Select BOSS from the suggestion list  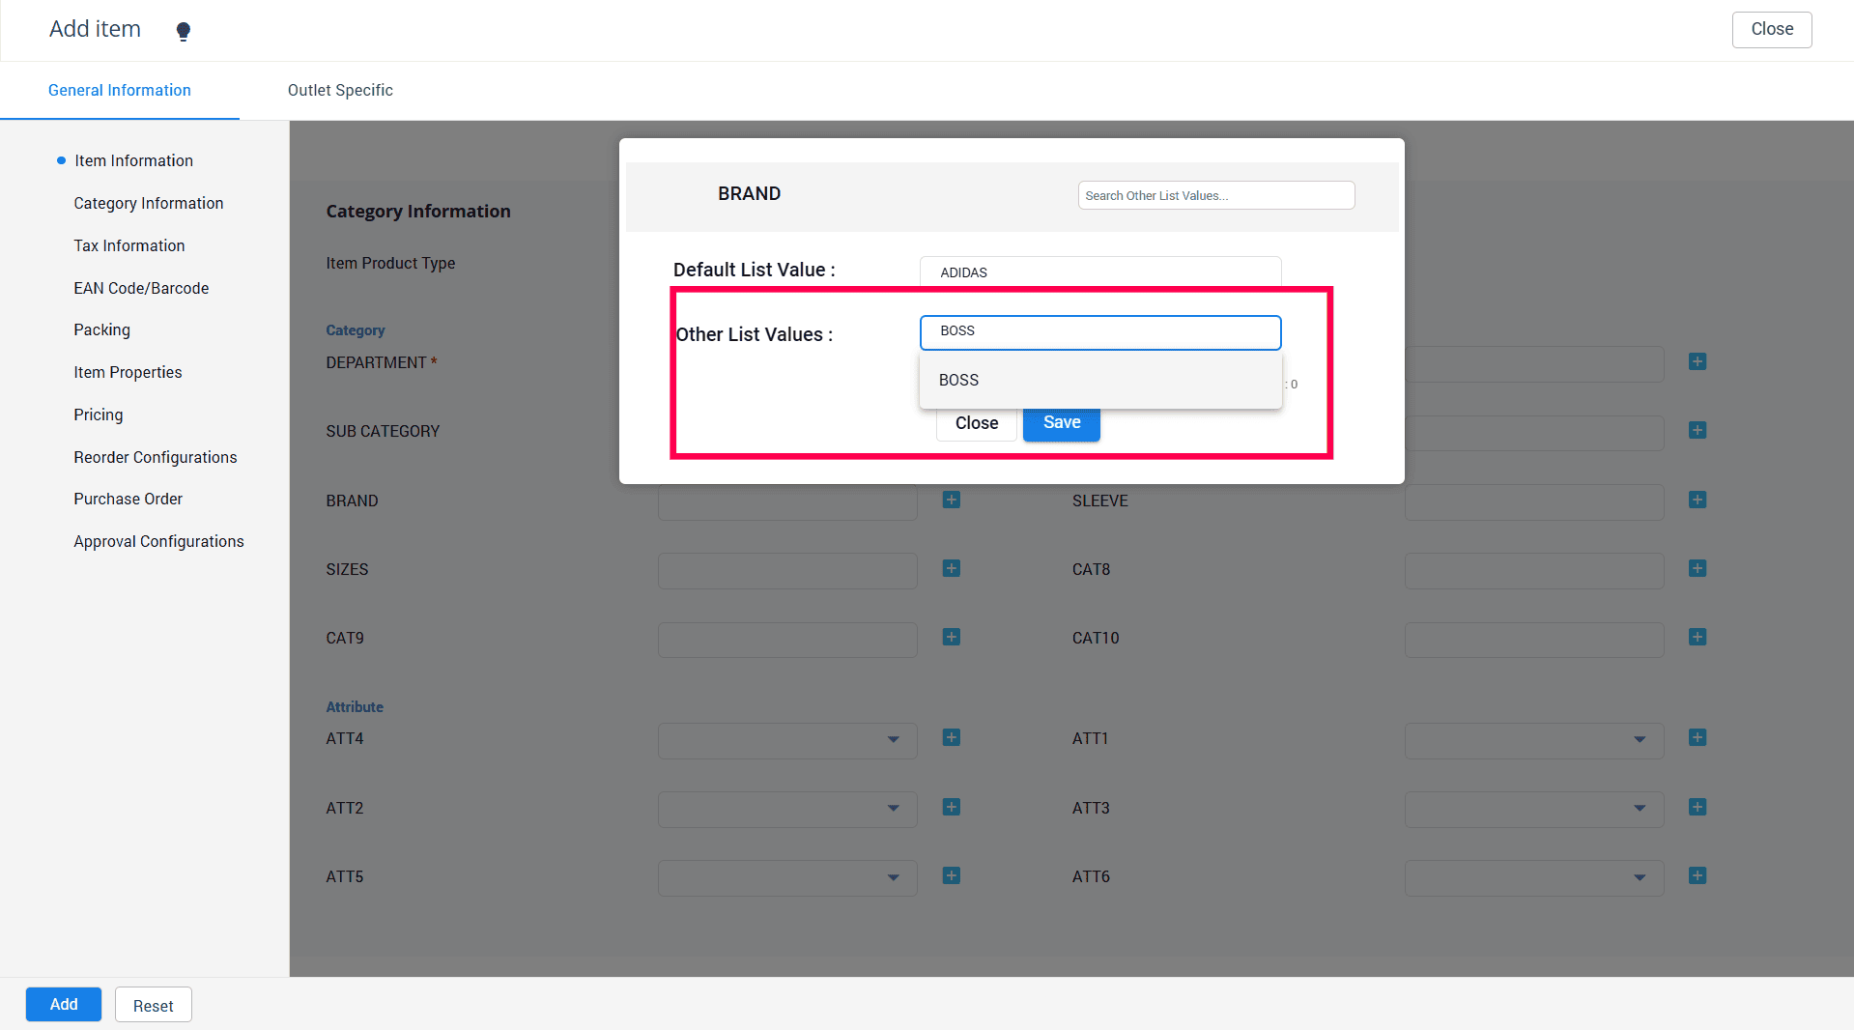pos(1100,380)
